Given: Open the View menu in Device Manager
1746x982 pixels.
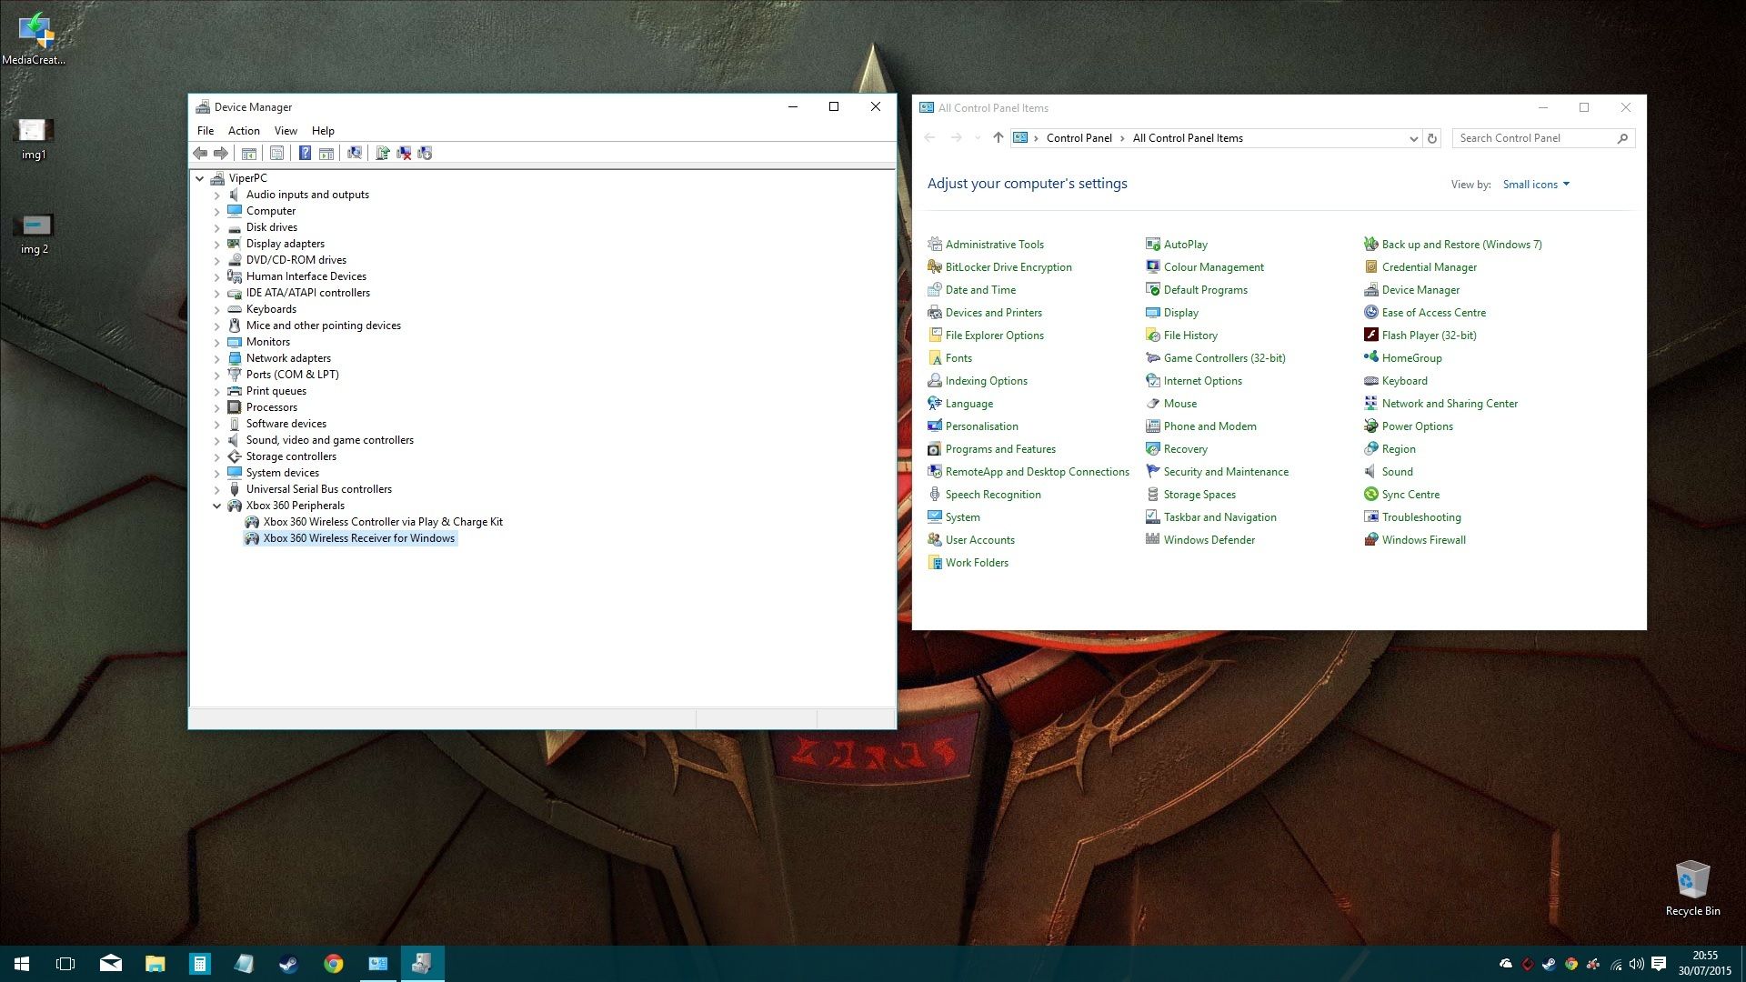Looking at the screenshot, I should click(x=286, y=131).
